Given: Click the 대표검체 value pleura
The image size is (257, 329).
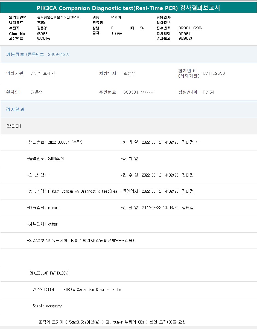Looking at the screenshot, I should coord(54,208).
